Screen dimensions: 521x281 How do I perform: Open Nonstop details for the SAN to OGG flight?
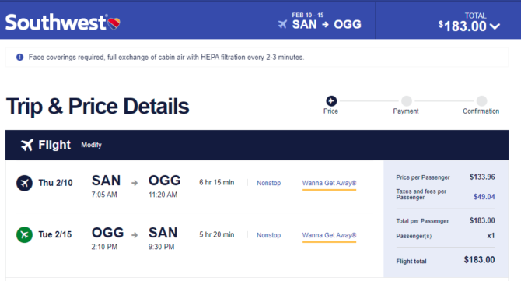pyautogui.click(x=268, y=183)
